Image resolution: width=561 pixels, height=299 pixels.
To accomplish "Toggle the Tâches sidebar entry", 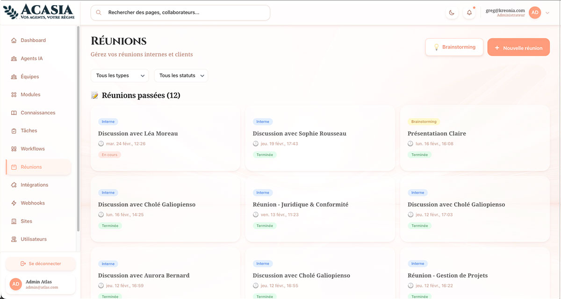I will [x=29, y=130].
